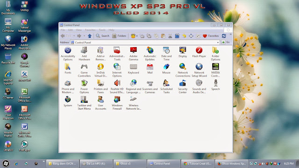The height and width of the screenshot is (168, 299).
Task: Open the View menu
Action: pyautogui.click(x=78, y=30)
